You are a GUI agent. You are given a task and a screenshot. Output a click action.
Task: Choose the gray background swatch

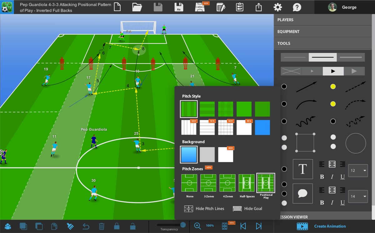coord(207,154)
